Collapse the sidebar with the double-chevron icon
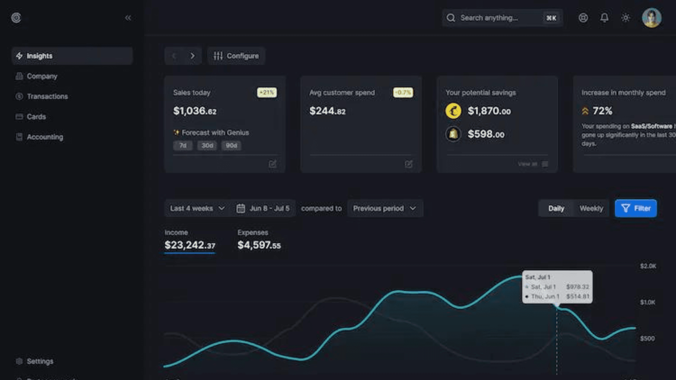 click(128, 18)
